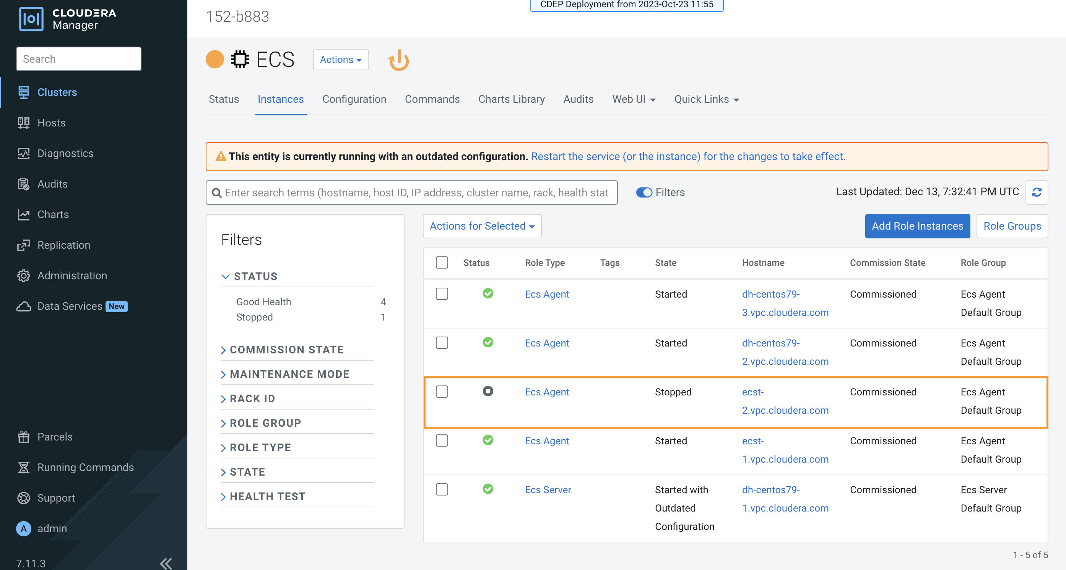The height and width of the screenshot is (570, 1066).
Task: Collapse the sidebar with double-chevron icon
Action: [x=166, y=563]
